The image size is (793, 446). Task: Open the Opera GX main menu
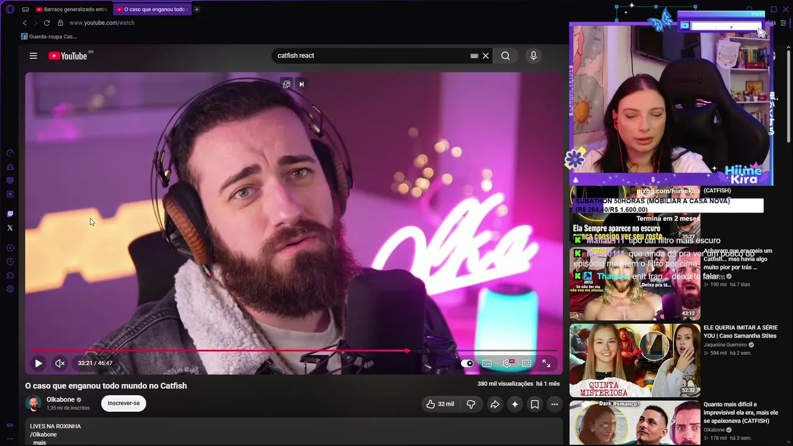10,9
